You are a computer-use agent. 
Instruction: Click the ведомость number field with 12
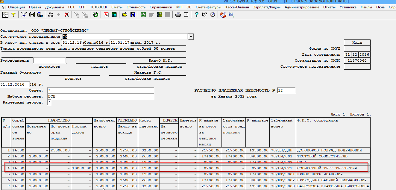(x=286, y=90)
